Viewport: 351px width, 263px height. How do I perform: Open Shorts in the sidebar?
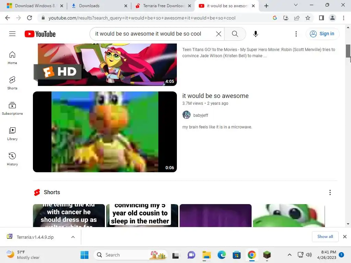point(12,83)
